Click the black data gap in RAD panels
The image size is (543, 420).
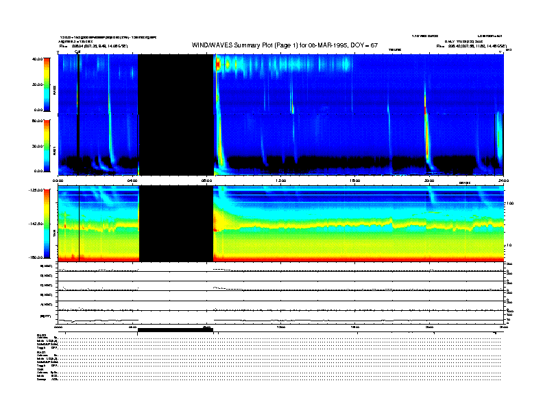[x=176, y=115]
